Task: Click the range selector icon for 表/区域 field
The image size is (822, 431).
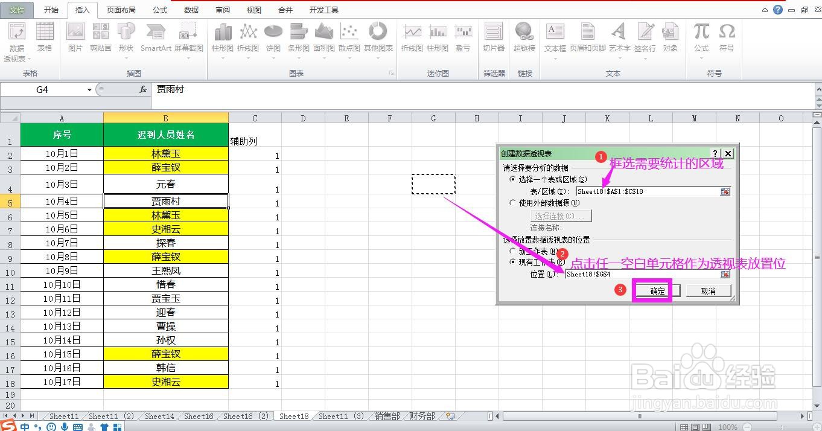Action: coord(725,191)
